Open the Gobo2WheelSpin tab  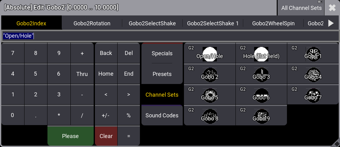(273, 23)
